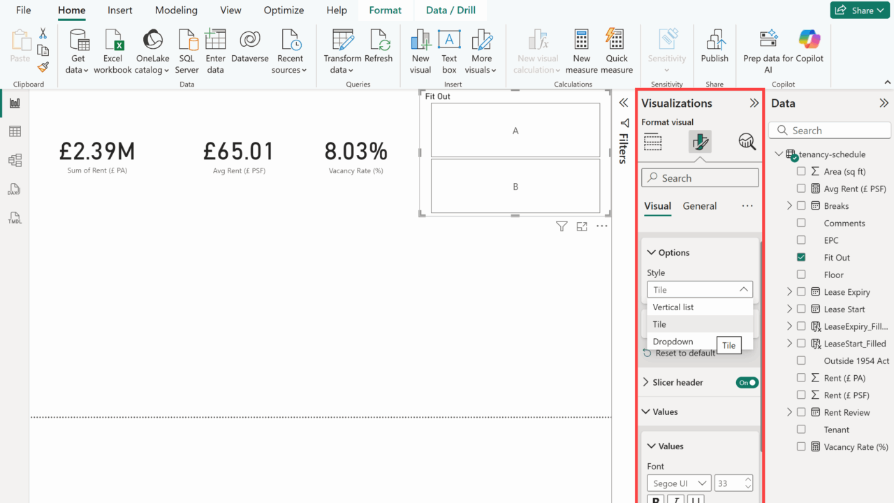Open Model view in left sidebar
The height and width of the screenshot is (503, 894).
(x=15, y=160)
